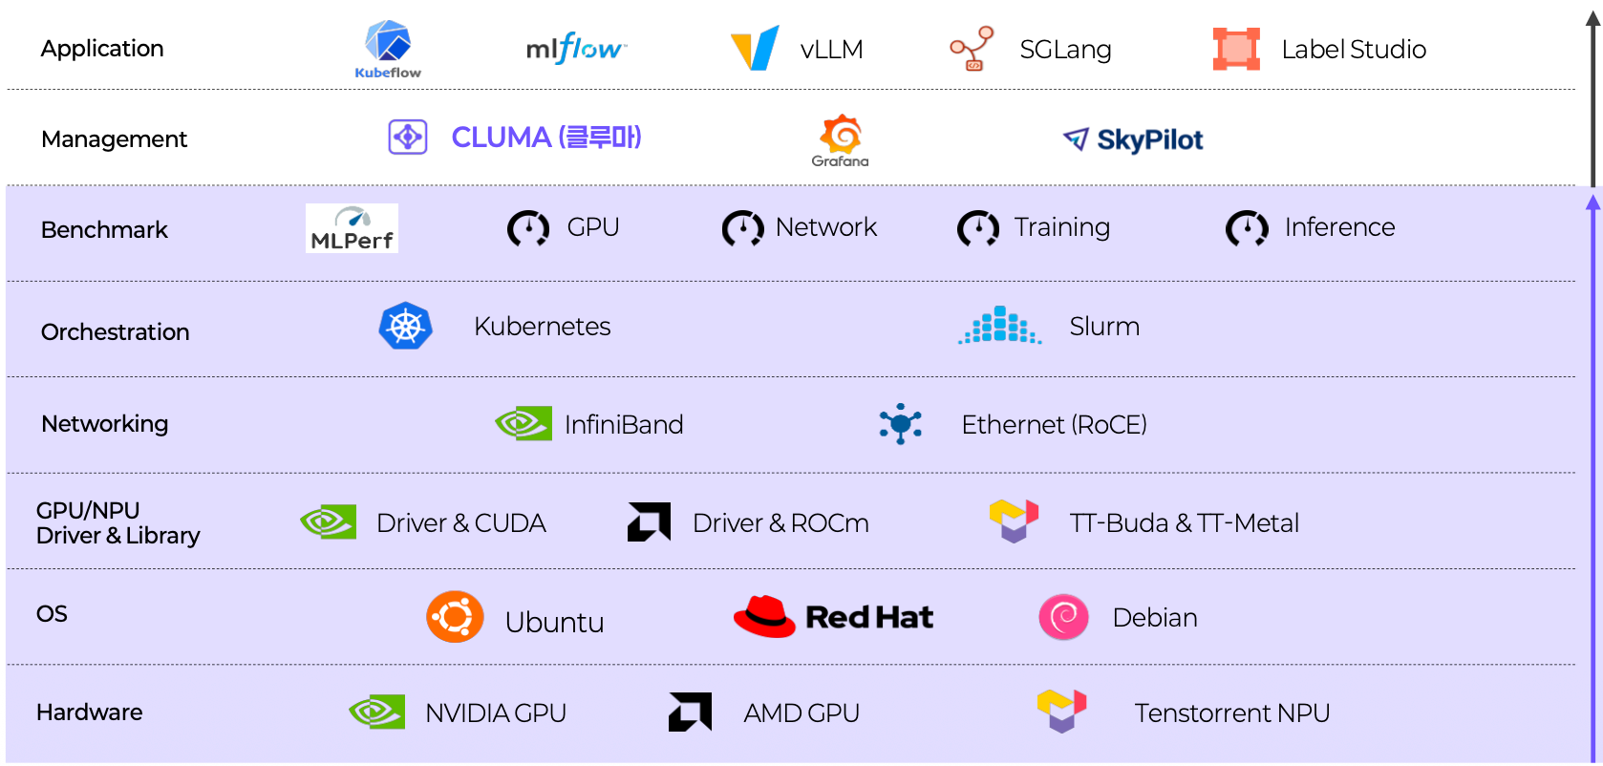This screenshot has width=1603, height=766.
Task: Click the CLUMA purple diamond icon
Action: [408, 137]
